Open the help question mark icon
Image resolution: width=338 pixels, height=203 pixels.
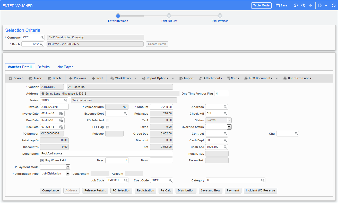point(303,5)
